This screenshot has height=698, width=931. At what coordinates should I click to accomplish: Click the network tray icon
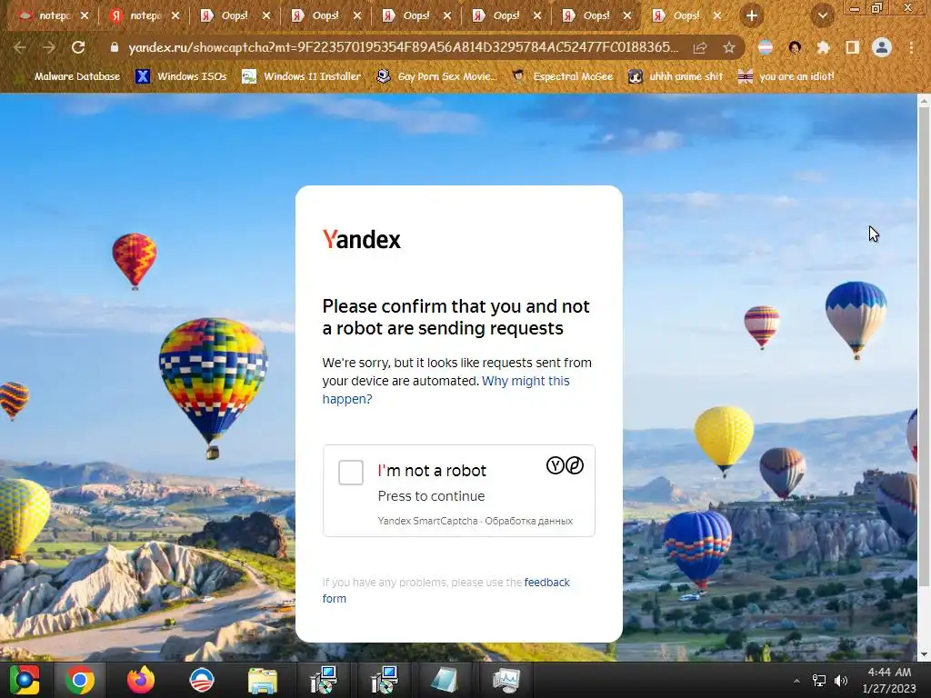819,681
